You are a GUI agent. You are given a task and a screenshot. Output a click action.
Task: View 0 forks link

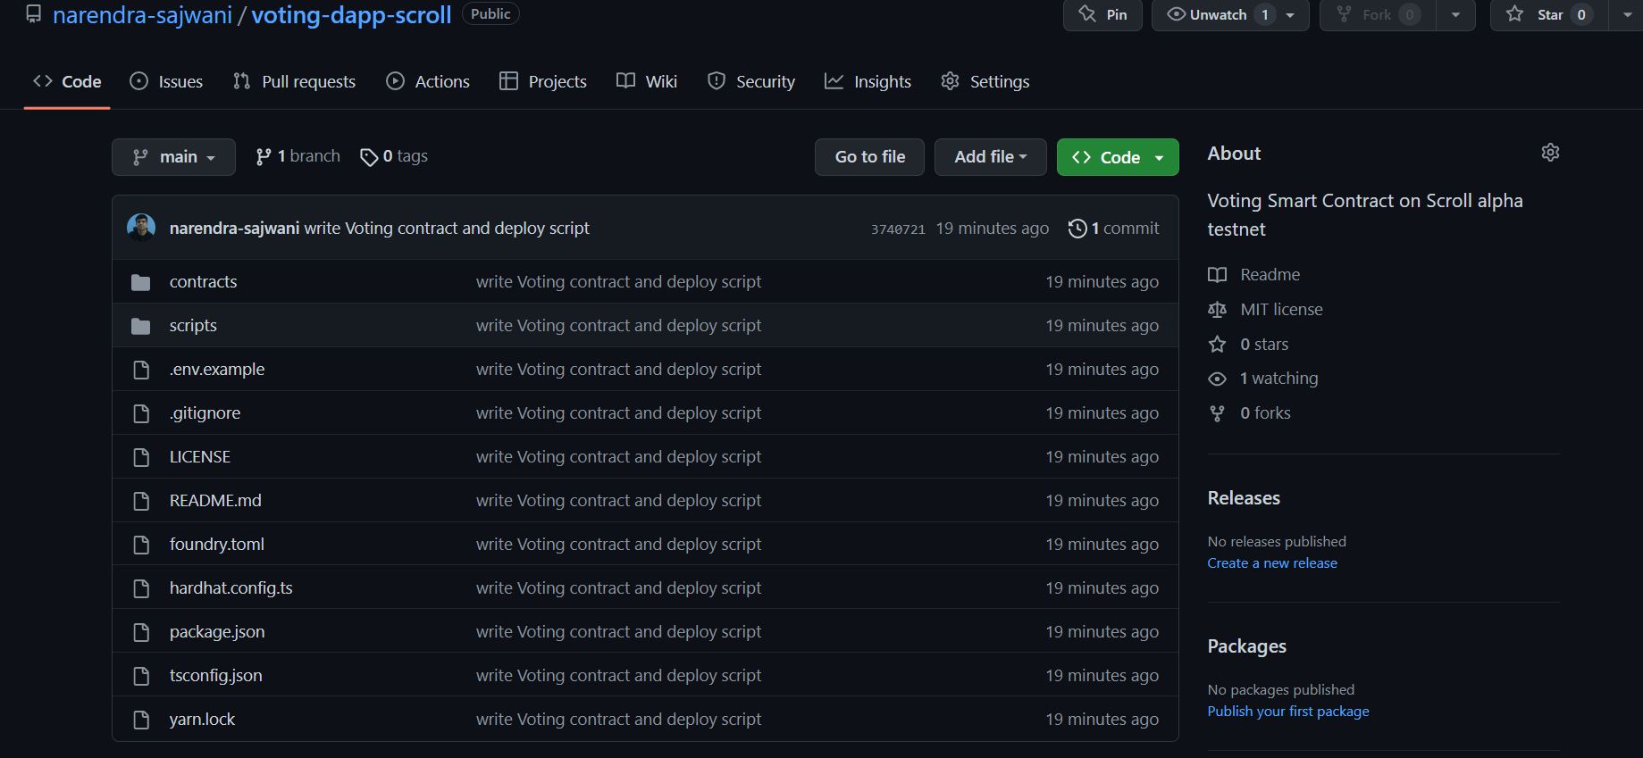(x=1249, y=413)
